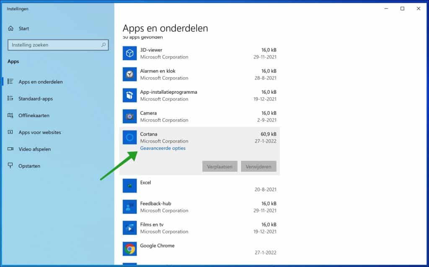This screenshot has height=267, width=429.
Task: Click the Standaard-apps sidebar icon
Action: [10, 98]
